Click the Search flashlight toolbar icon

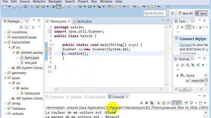[x=120, y=7]
